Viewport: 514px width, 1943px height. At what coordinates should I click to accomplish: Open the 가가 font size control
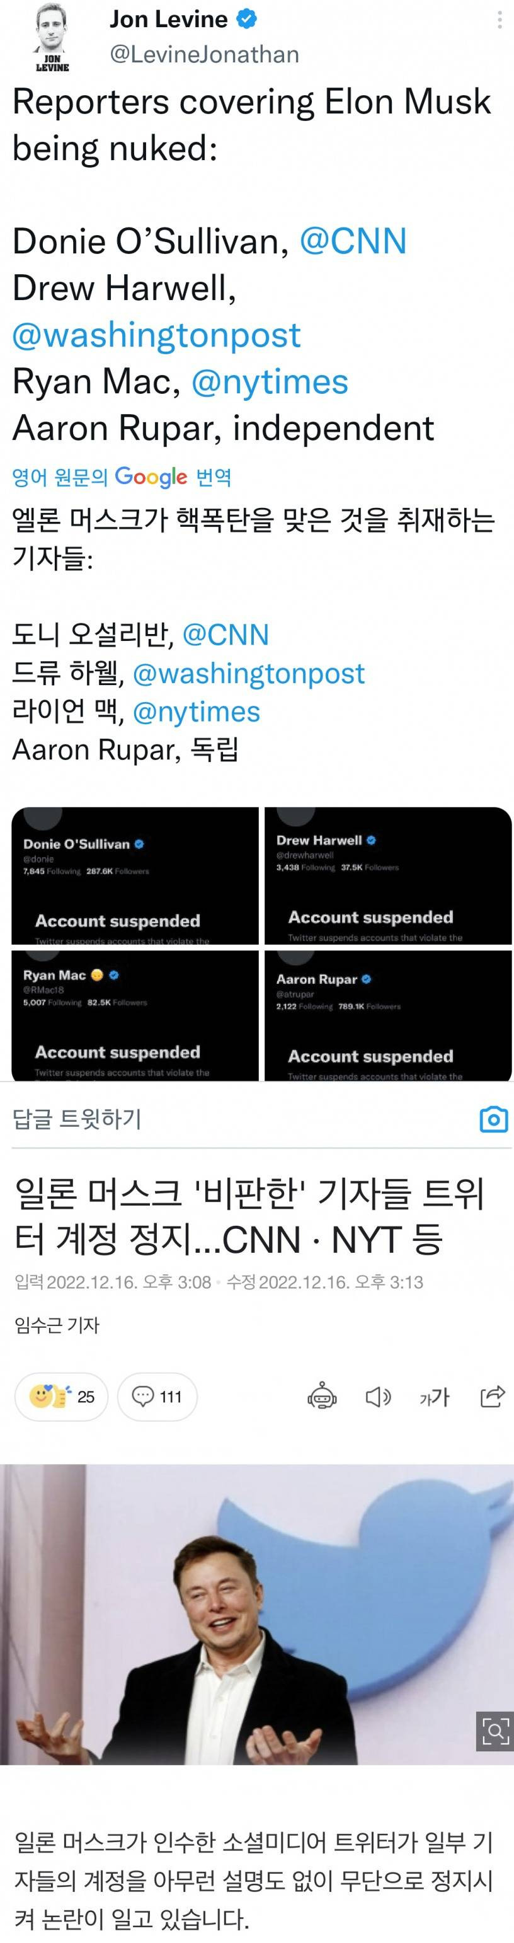(x=435, y=1398)
